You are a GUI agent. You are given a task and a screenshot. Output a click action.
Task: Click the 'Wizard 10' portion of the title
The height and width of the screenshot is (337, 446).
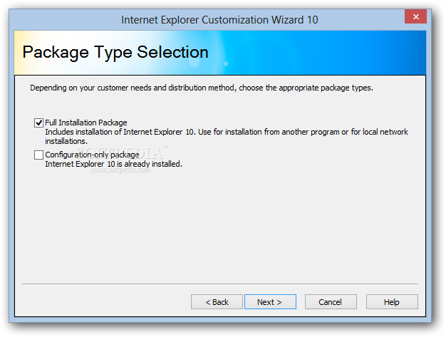pos(295,20)
